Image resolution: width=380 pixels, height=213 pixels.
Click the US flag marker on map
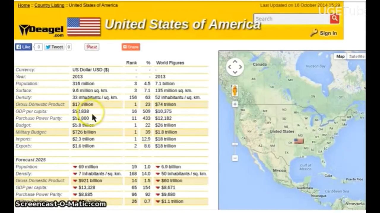click(298, 141)
